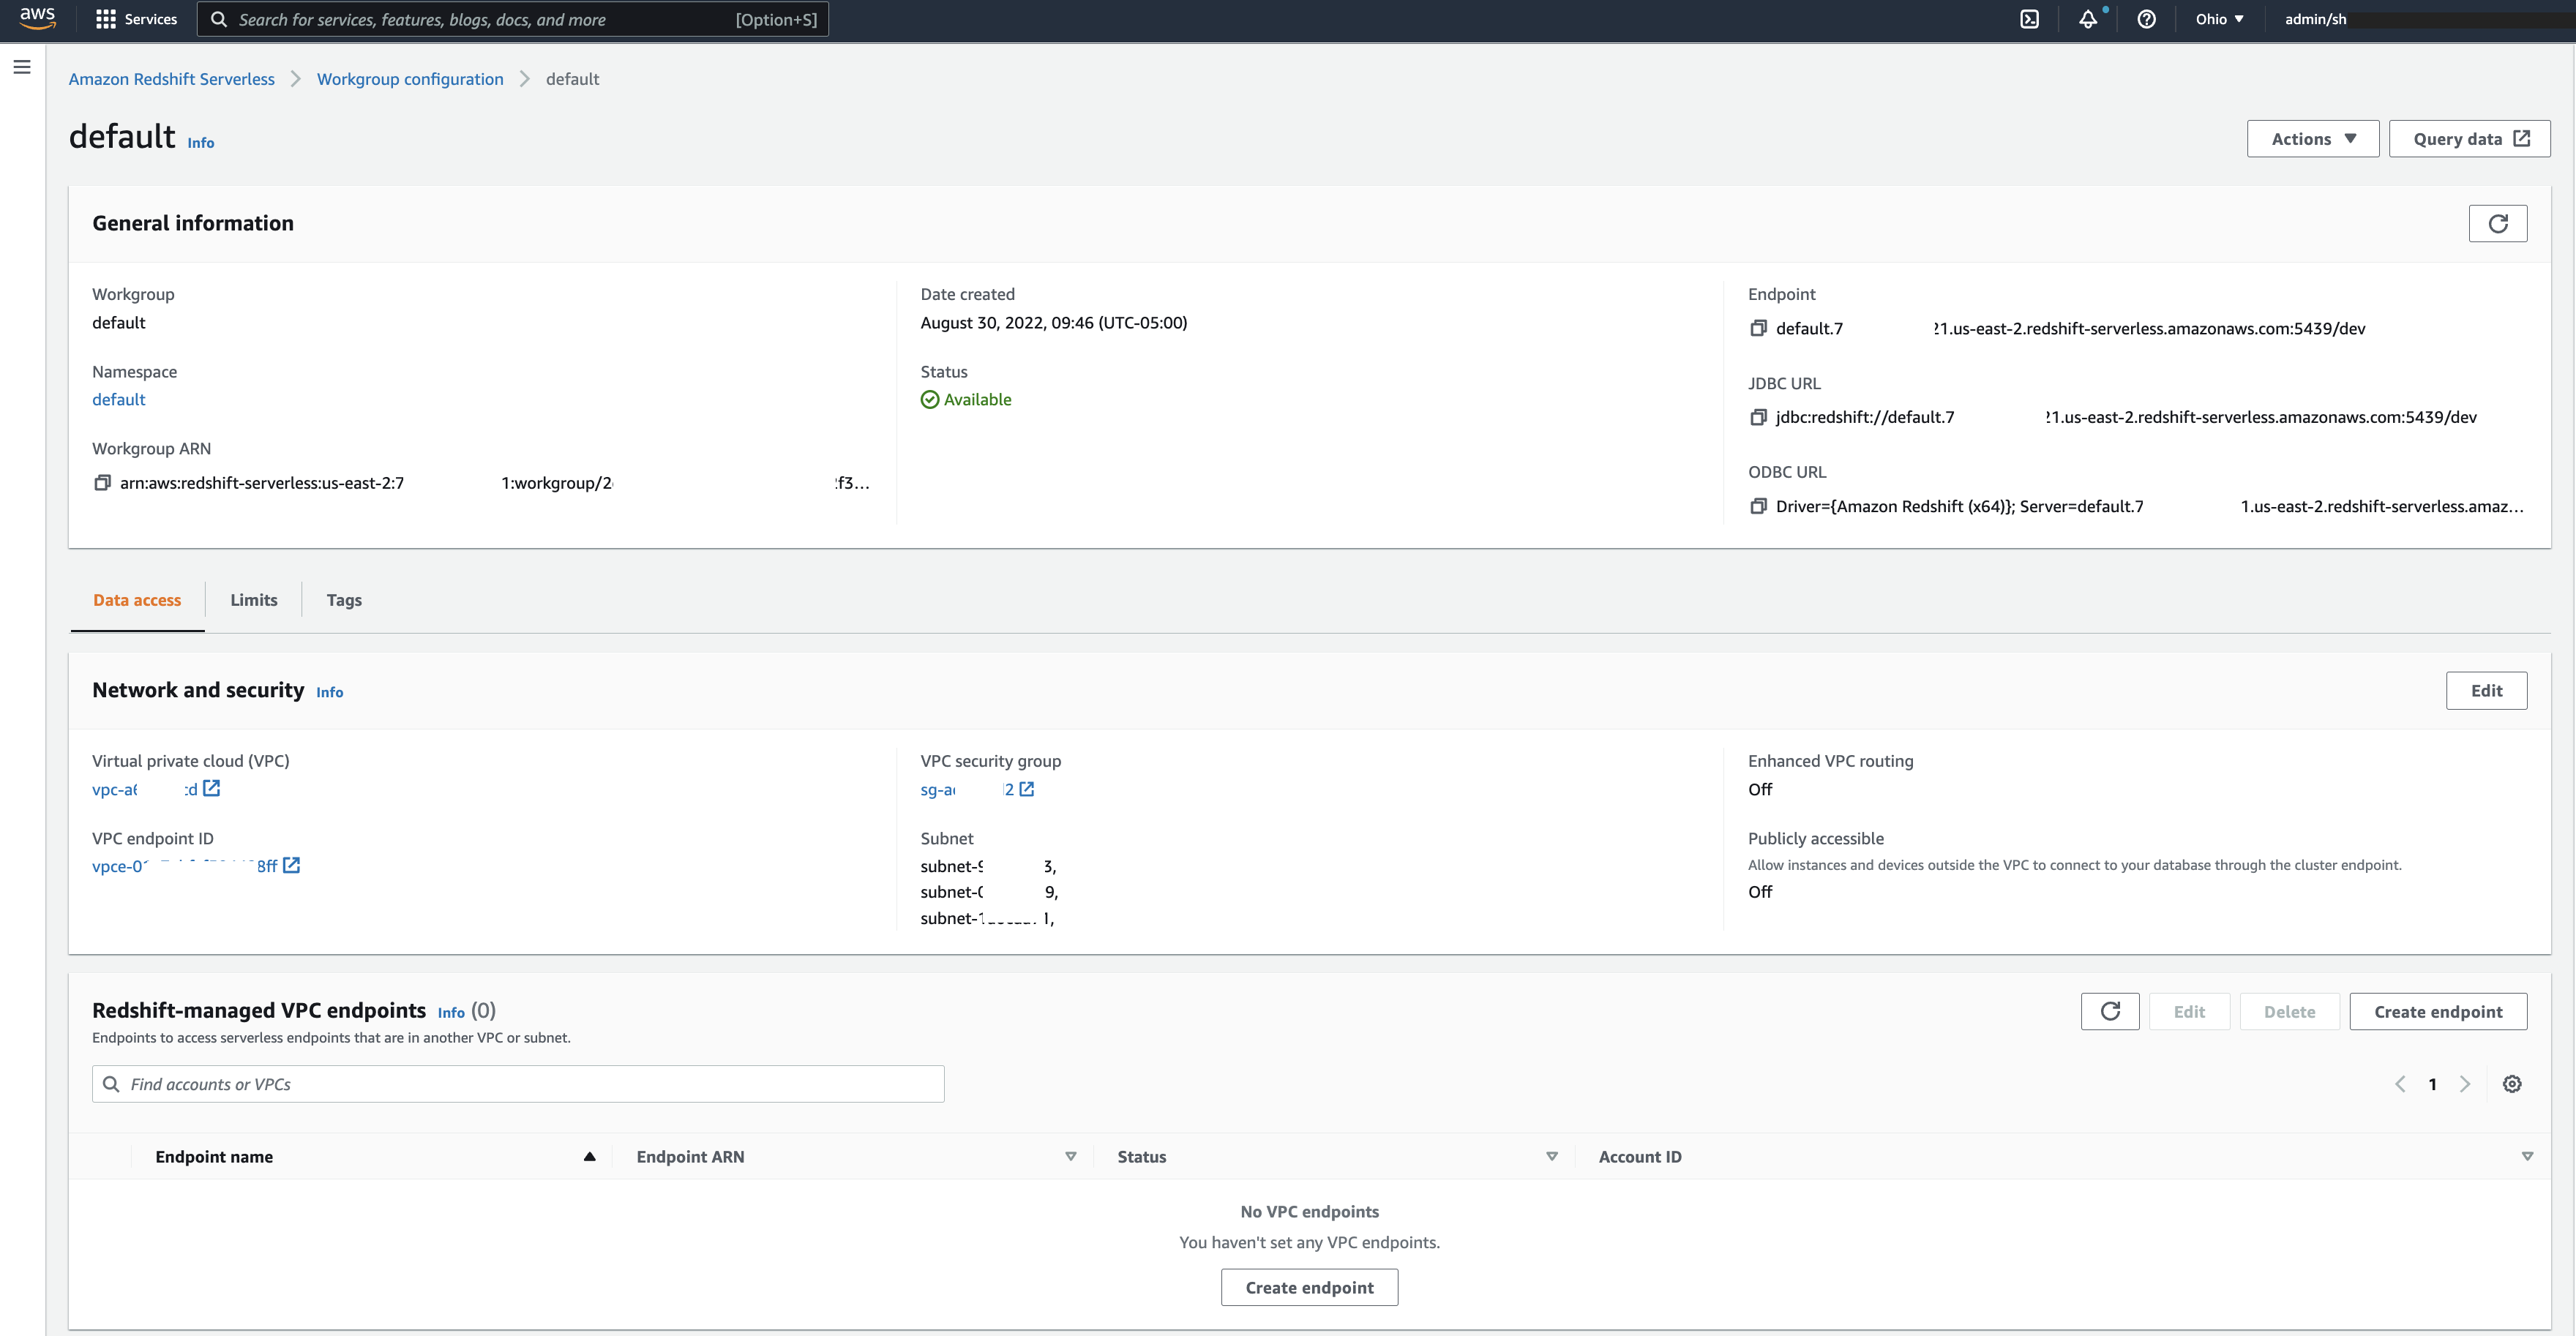
Task: Open the Endpoint ARN column filter arrow
Action: click(1070, 1156)
